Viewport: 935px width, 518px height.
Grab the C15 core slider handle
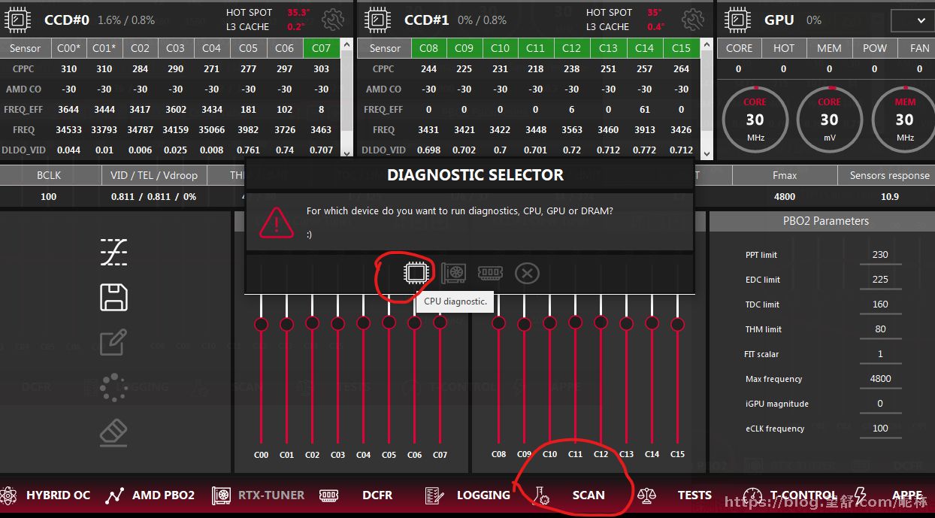click(677, 324)
